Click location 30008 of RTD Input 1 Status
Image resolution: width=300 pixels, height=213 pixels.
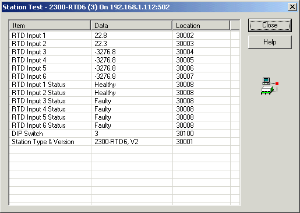click(x=185, y=85)
